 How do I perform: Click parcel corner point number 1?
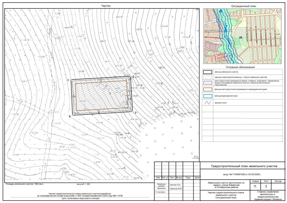click(68, 80)
